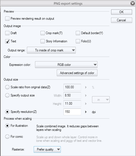This screenshot has width=136, height=156.
Task: Open the Output range dropdown
Action: 51,50
